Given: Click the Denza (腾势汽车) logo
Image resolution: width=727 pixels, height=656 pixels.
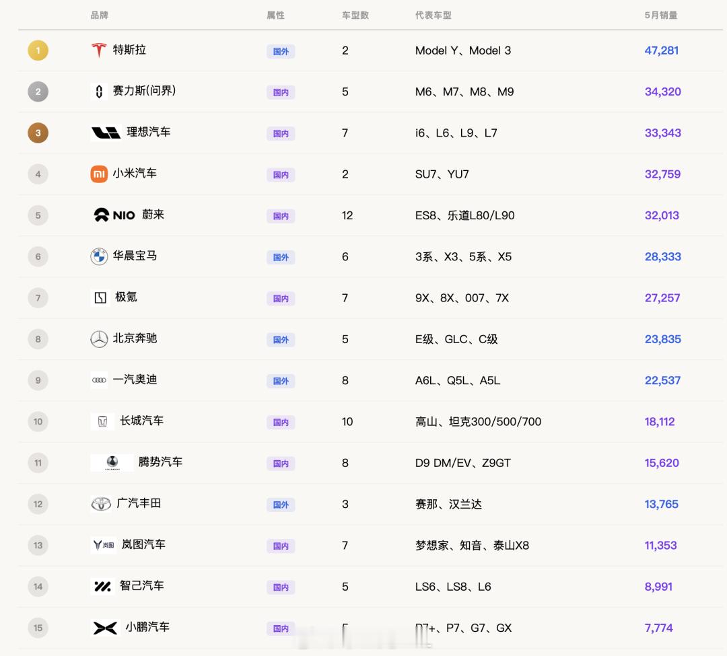Looking at the screenshot, I should [112, 462].
